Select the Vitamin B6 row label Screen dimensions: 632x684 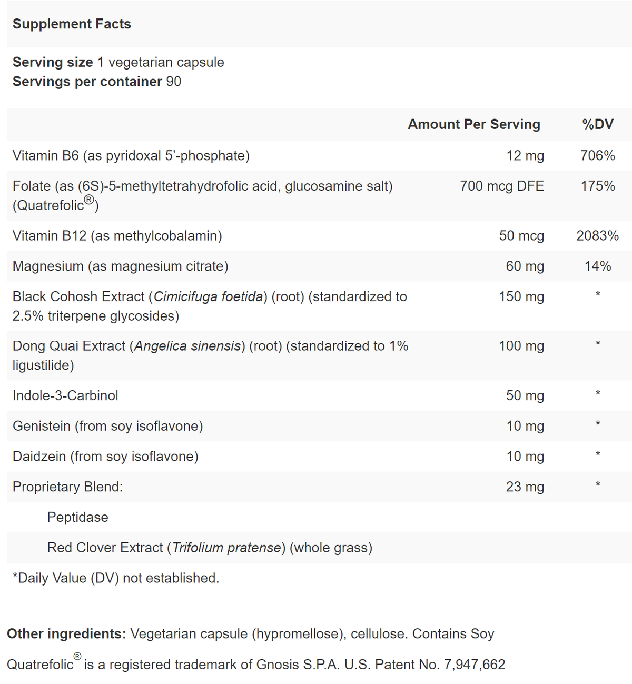click(131, 156)
